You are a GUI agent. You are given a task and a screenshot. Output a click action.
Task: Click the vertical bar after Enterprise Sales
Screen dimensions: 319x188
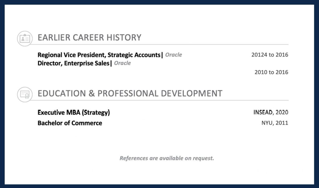[x=111, y=64]
